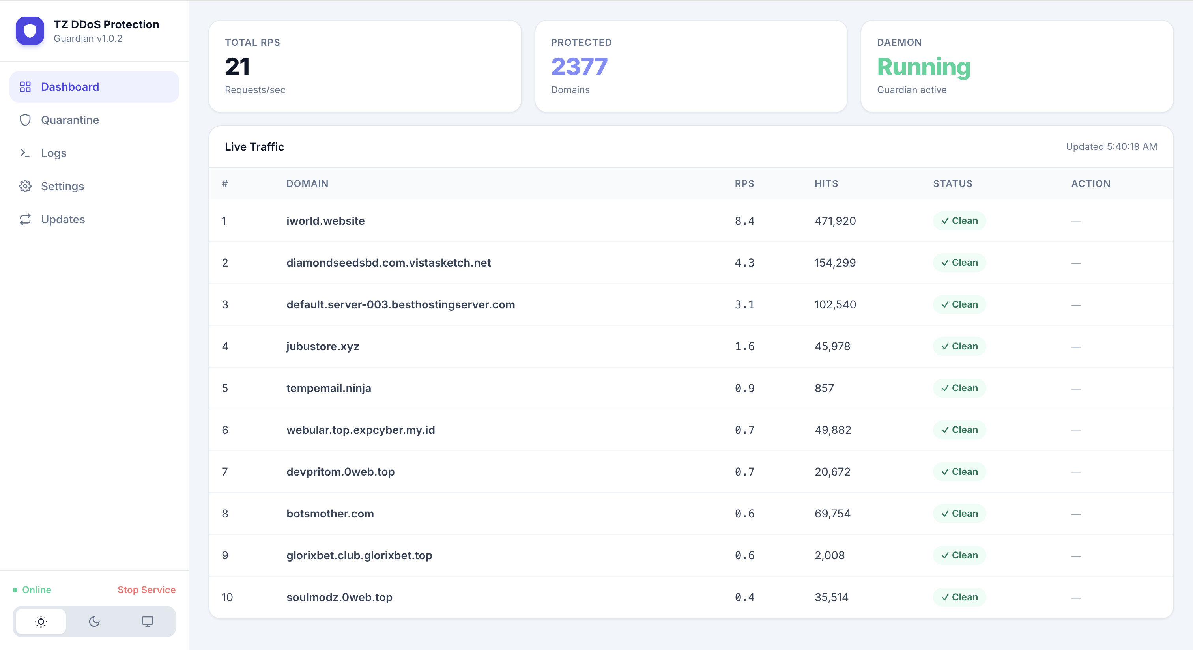Open Settings using the gear icon
The width and height of the screenshot is (1193, 650).
tap(26, 186)
